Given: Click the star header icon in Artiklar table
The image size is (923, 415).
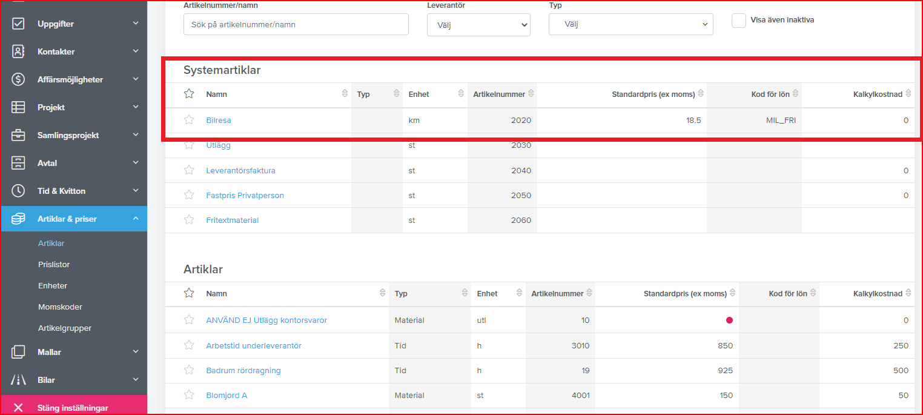Looking at the screenshot, I should (x=189, y=293).
